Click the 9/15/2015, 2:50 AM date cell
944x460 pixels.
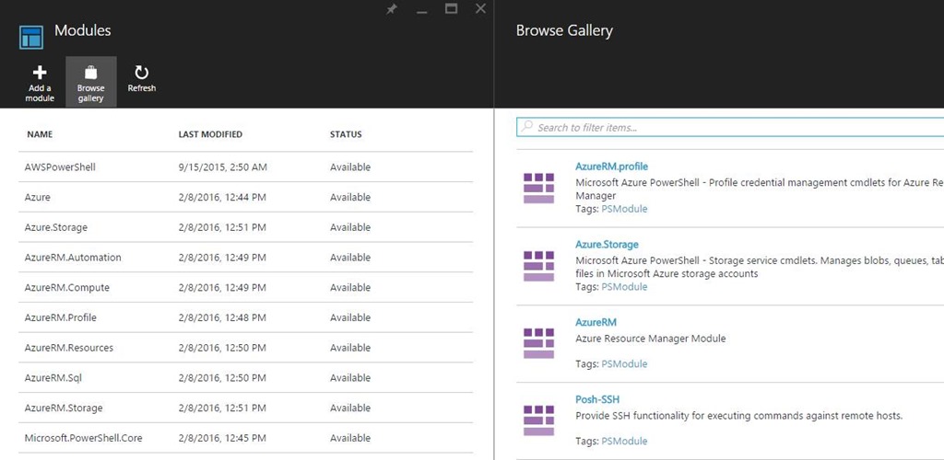point(222,167)
